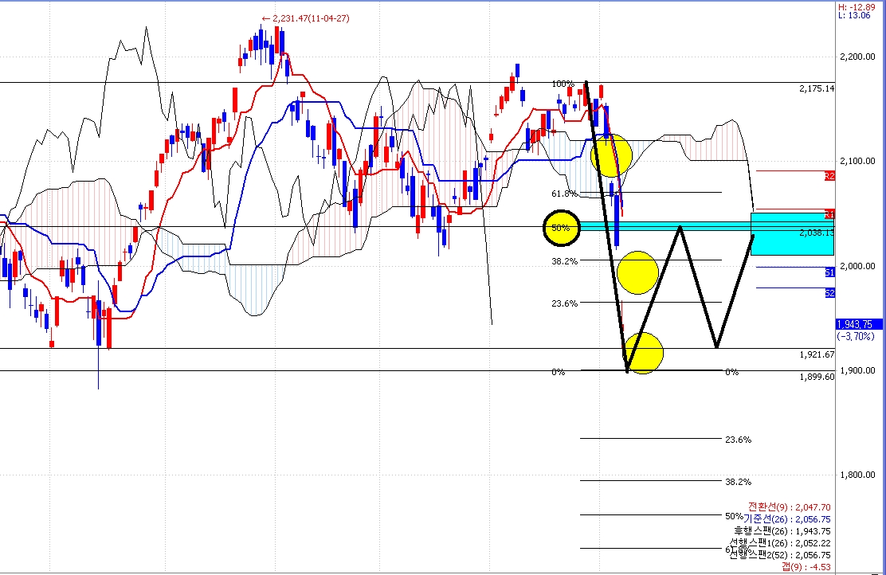886x575 pixels.
Task: Select the 100% Fibonacci level label
Action: 563,84
